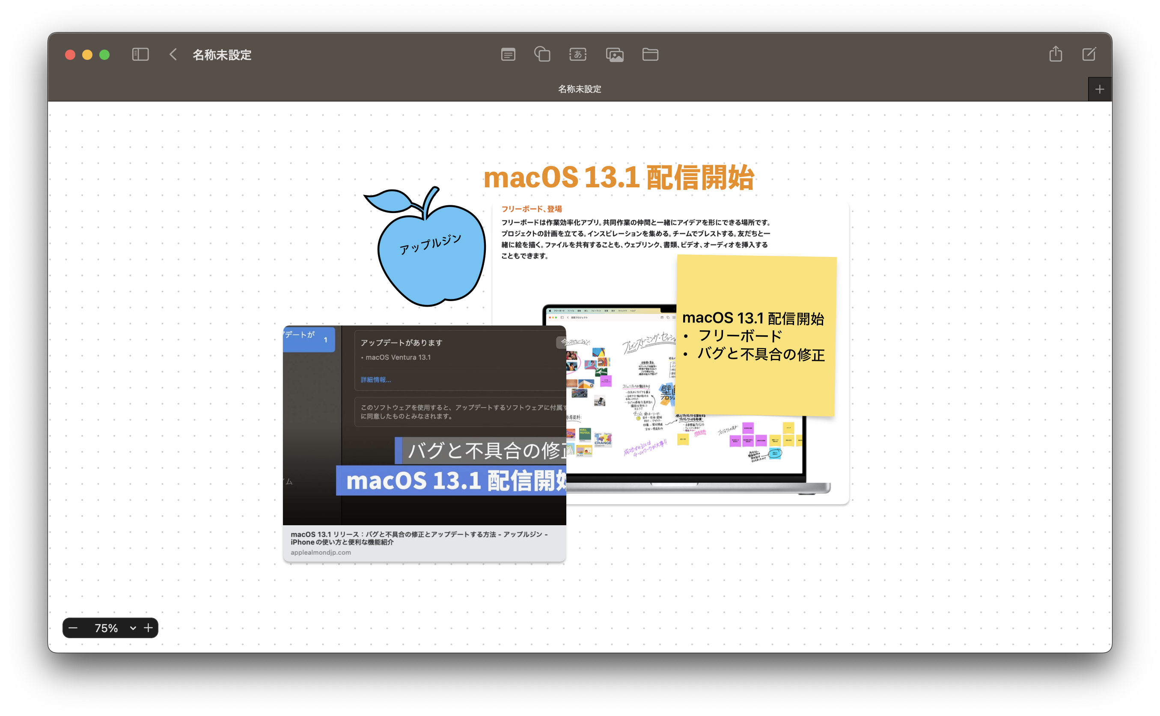1160x716 pixels.
Task: Insert a sticky note from the toolbar
Action: tap(508, 54)
